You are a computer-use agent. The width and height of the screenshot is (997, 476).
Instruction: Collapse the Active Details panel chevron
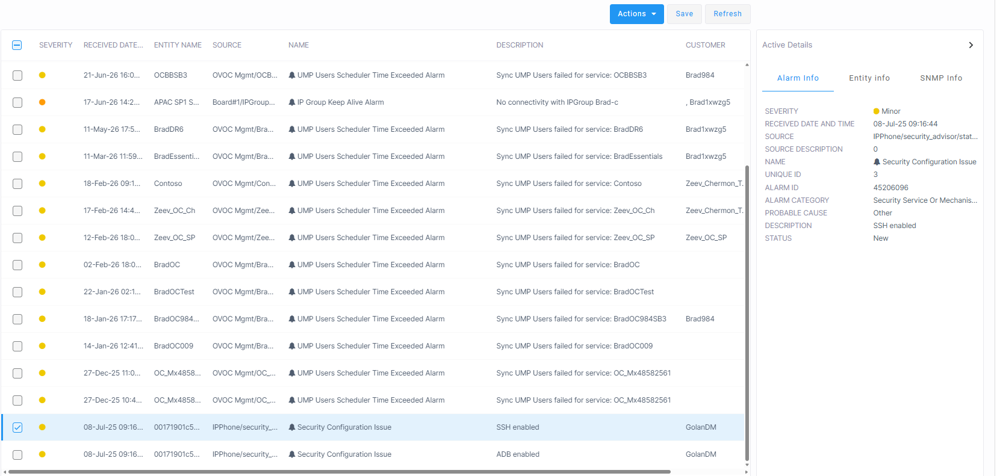[x=971, y=45]
